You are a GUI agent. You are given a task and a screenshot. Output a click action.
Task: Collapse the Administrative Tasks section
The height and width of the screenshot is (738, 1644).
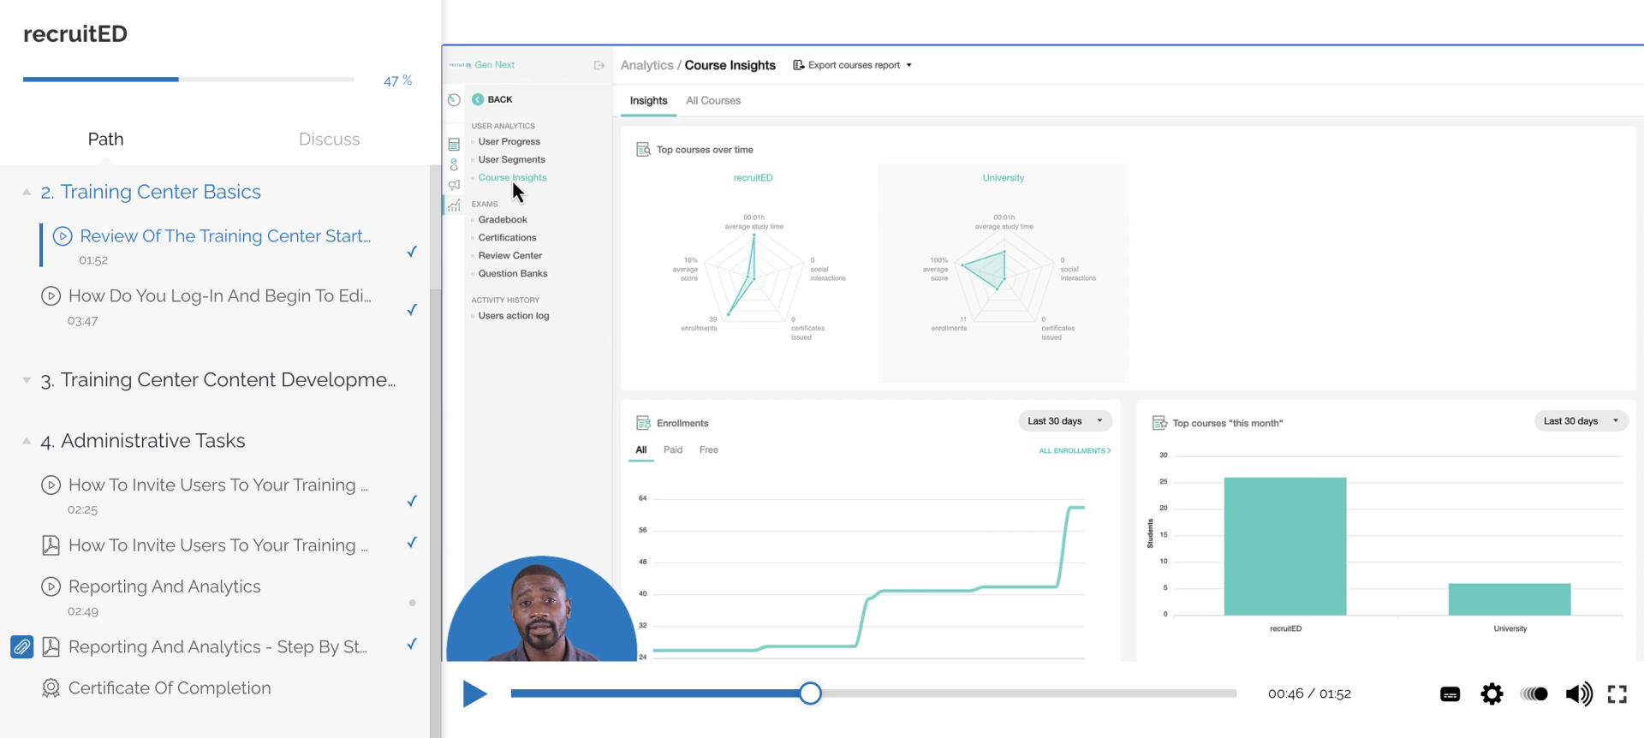coord(27,441)
